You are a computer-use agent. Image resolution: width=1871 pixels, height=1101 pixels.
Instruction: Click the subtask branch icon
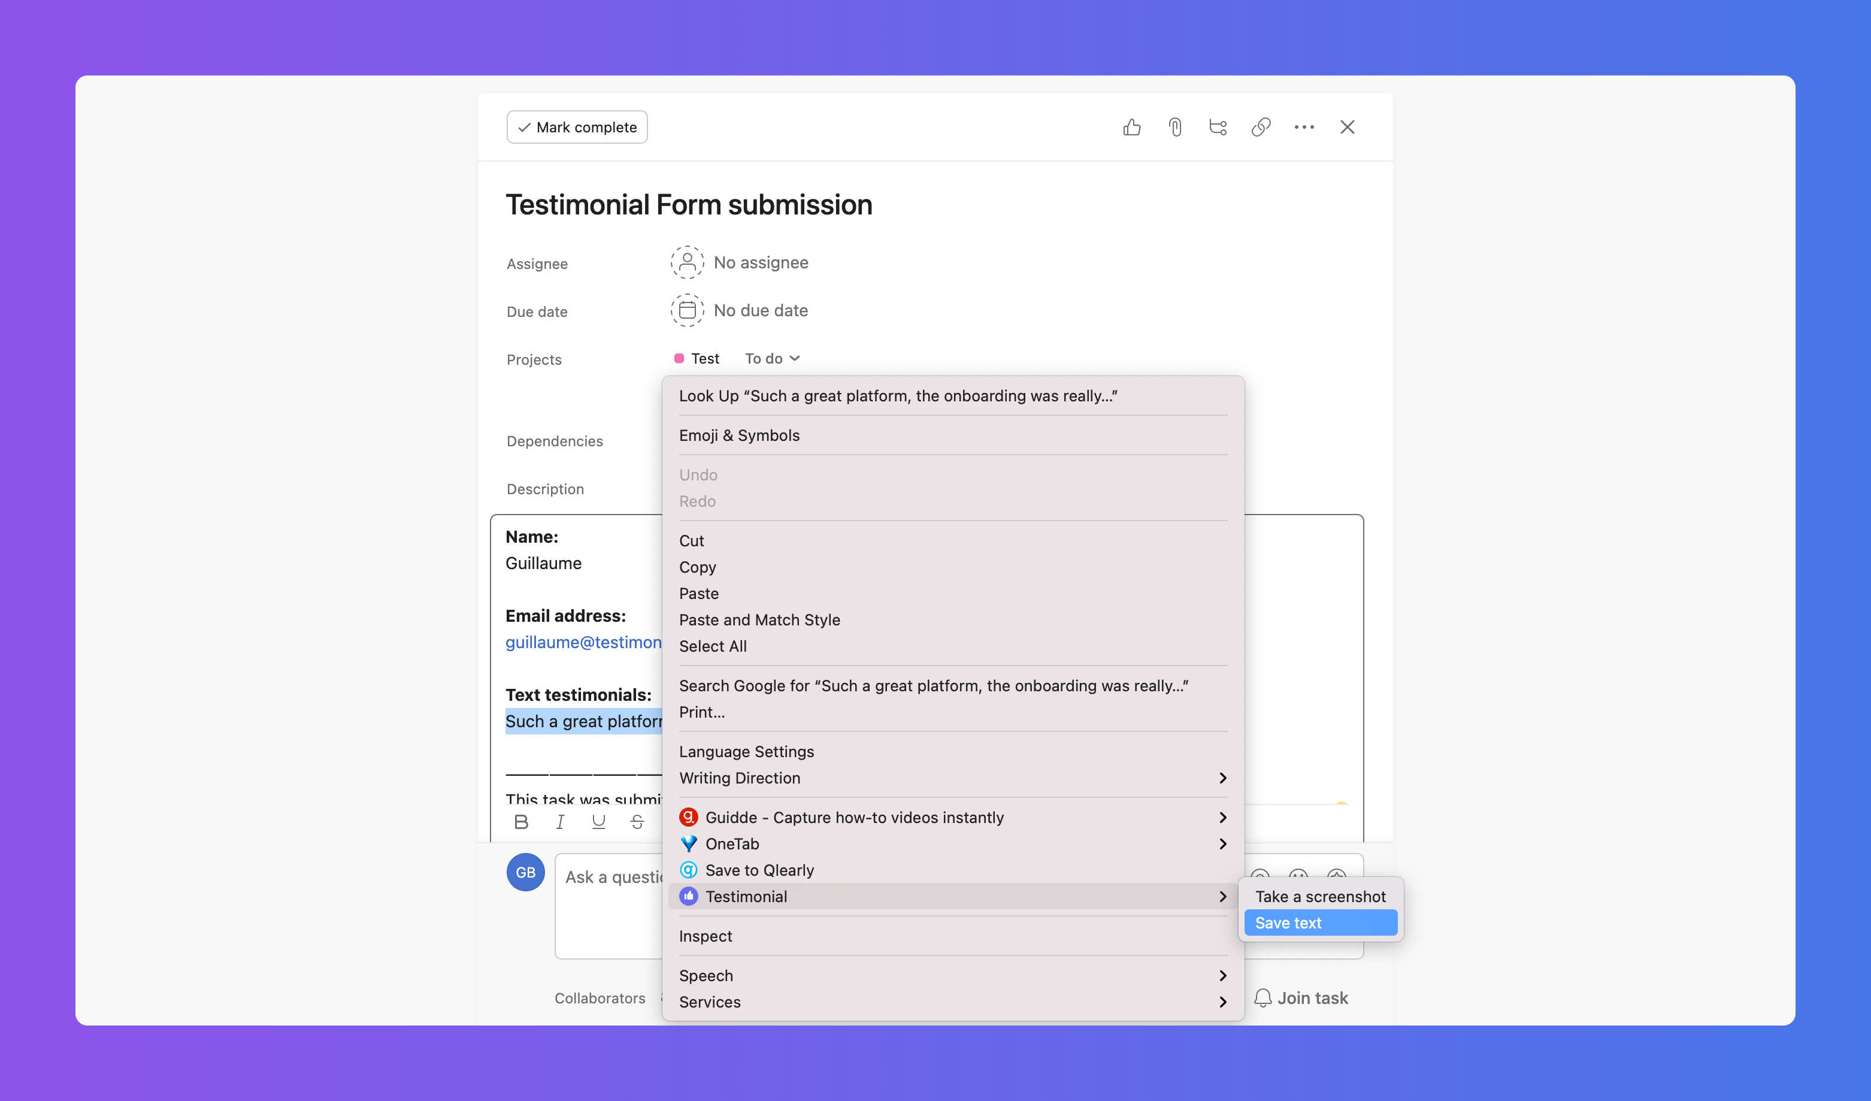click(x=1218, y=128)
